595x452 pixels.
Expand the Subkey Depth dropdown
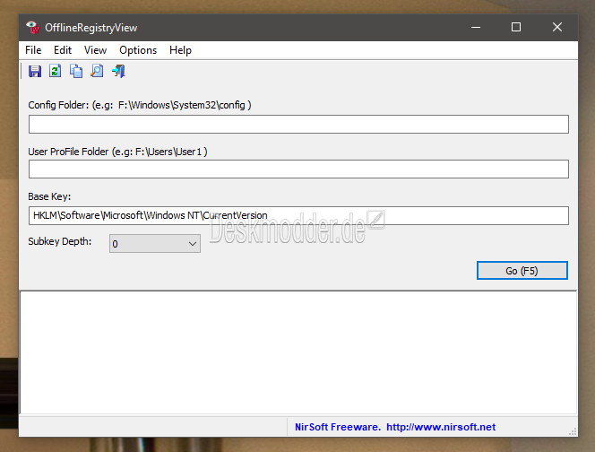[155, 243]
